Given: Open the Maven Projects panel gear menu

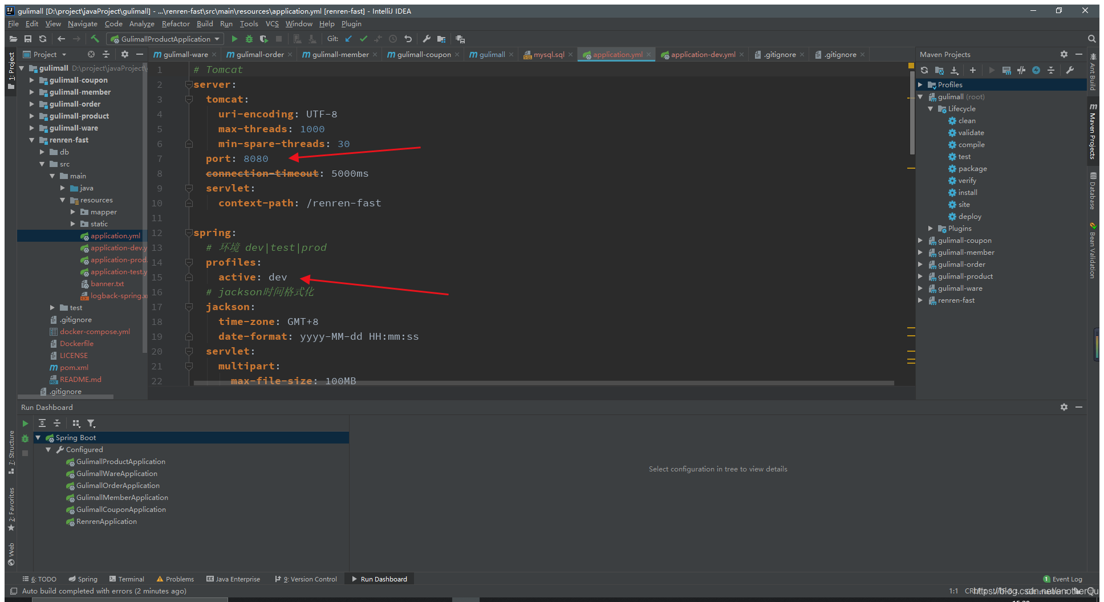Looking at the screenshot, I should [x=1064, y=54].
